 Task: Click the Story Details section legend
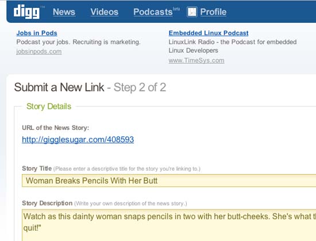(49, 106)
